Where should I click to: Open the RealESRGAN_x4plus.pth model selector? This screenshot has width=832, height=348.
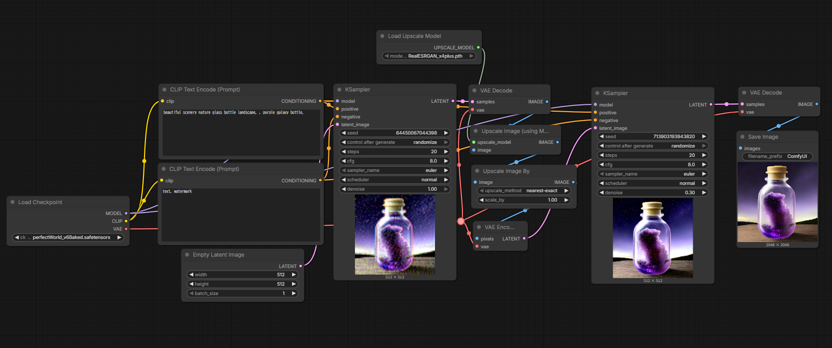pos(429,56)
